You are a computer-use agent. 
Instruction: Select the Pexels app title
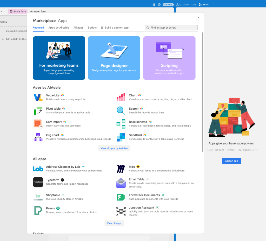[x=50, y=208]
